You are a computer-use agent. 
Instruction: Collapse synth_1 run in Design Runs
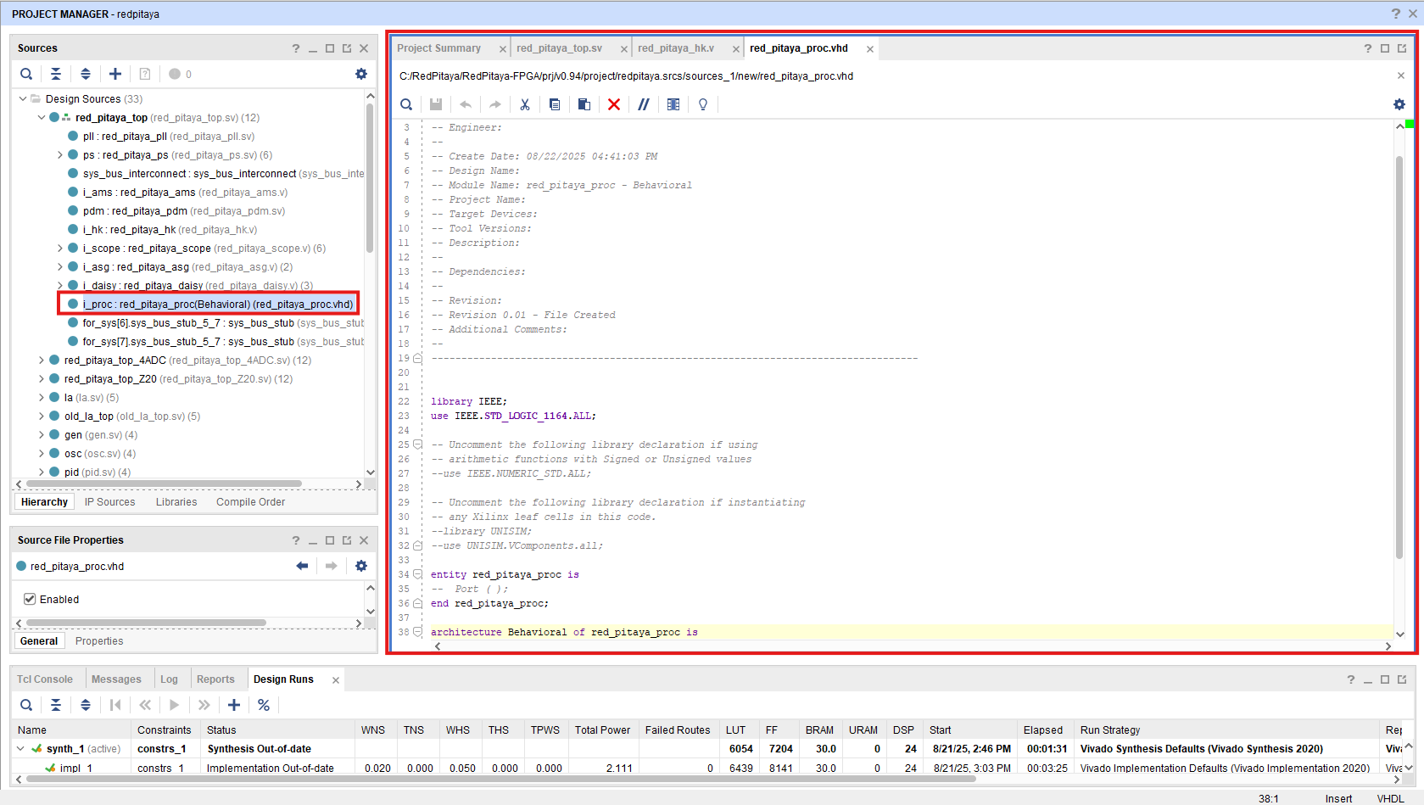tap(21, 748)
